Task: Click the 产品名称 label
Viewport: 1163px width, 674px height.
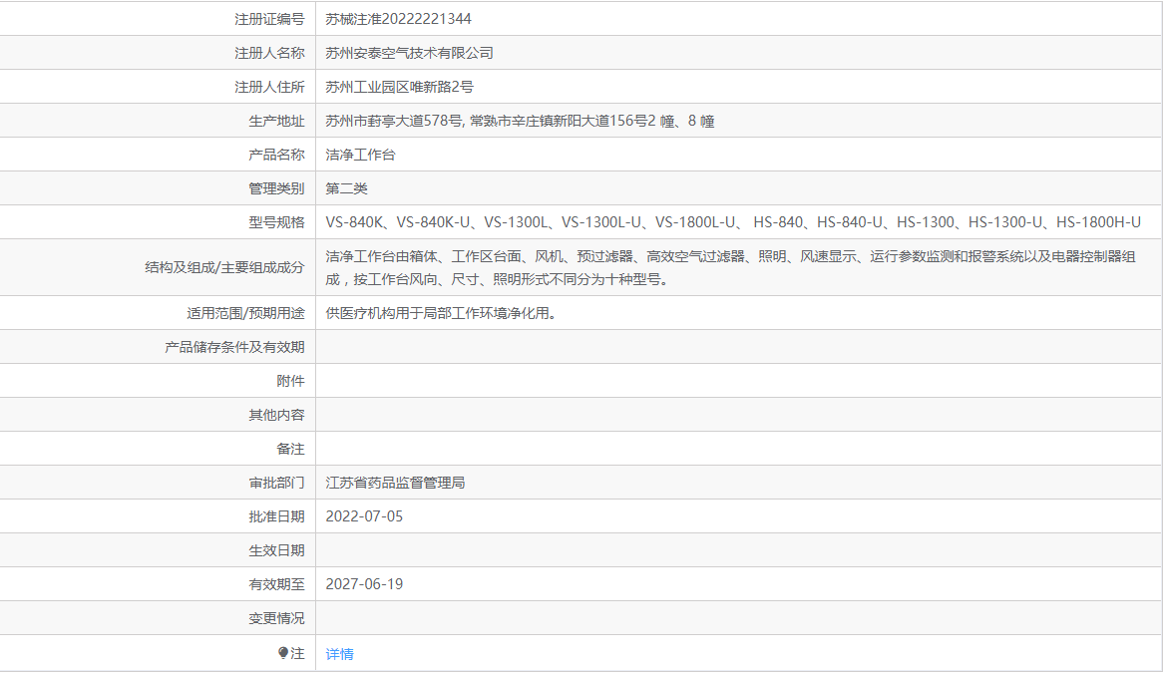Action: tap(276, 155)
